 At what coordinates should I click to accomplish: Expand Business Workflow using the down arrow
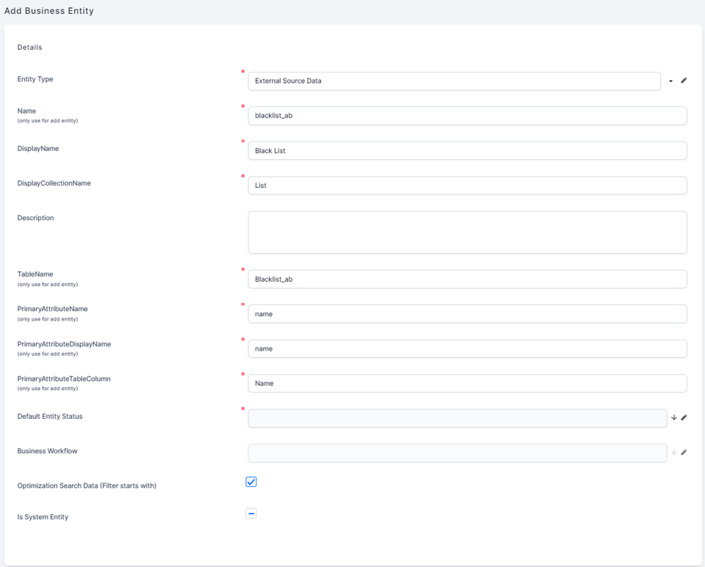[x=674, y=453]
